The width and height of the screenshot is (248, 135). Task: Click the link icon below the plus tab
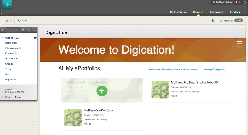[1, 14]
